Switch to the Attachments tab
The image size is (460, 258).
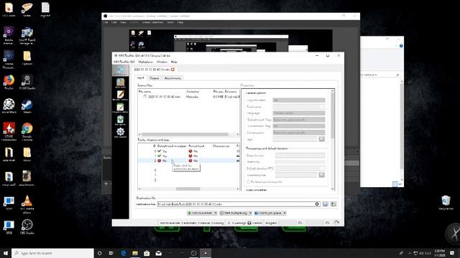click(x=172, y=78)
